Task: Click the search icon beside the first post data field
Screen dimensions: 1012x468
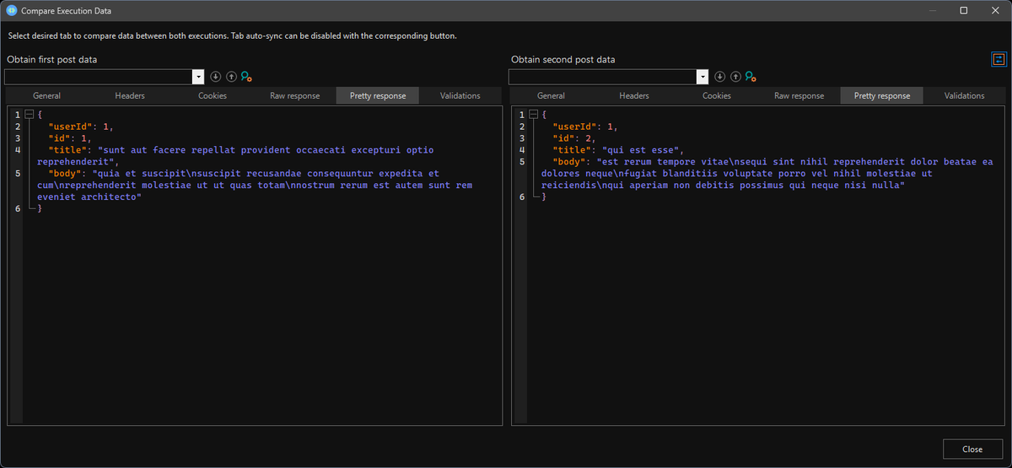Action: pos(246,77)
